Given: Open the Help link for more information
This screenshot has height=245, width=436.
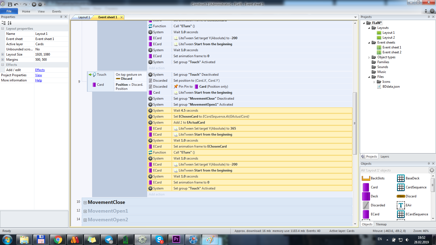Looking at the screenshot, I should tap(38, 80).
